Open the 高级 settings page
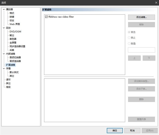 click(x=8, y=87)
